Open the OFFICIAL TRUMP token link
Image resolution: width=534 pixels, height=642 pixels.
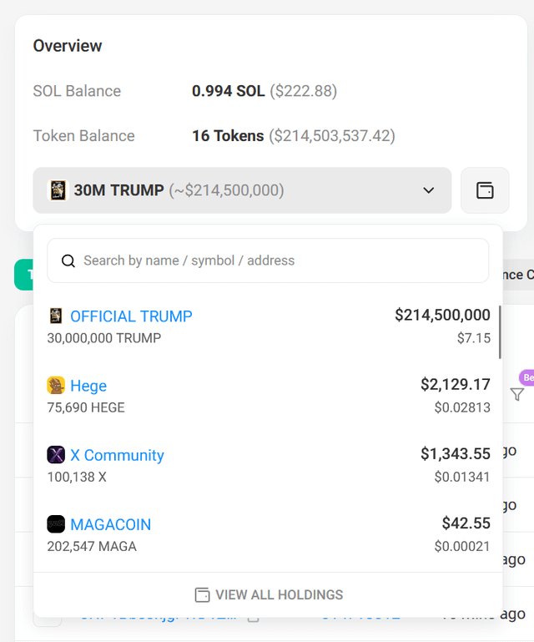coord(131,316)
